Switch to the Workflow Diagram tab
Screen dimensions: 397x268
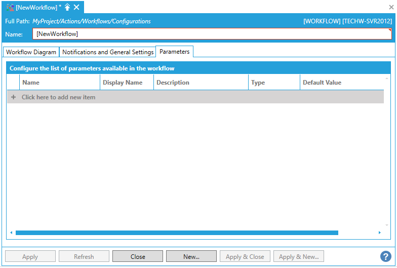(31, 52)
